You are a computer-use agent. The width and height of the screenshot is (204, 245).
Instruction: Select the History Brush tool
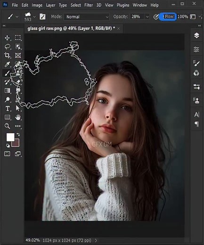point(7,82)
